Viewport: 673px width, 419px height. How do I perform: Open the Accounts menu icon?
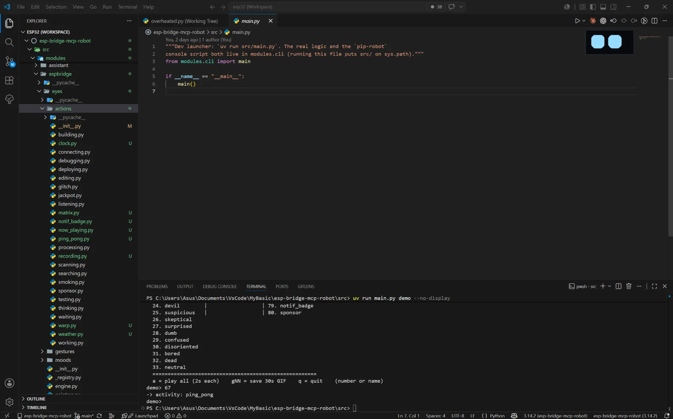click(9, 383)
